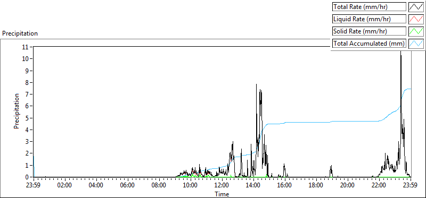426x198 pixels.
Task: Click the 08:00 time axis label
Action: tap(159, 186)
